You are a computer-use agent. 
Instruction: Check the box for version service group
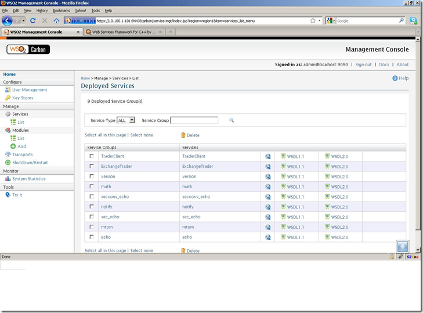pyautogui.click(x=92, y=177)
